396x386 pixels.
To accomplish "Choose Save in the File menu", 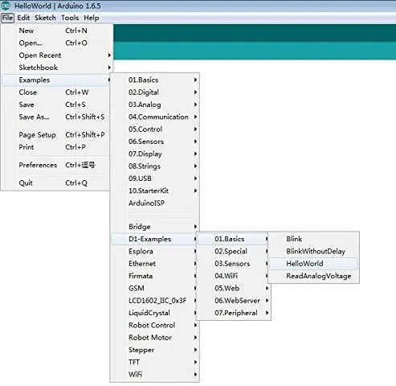I will pos(56,105).
